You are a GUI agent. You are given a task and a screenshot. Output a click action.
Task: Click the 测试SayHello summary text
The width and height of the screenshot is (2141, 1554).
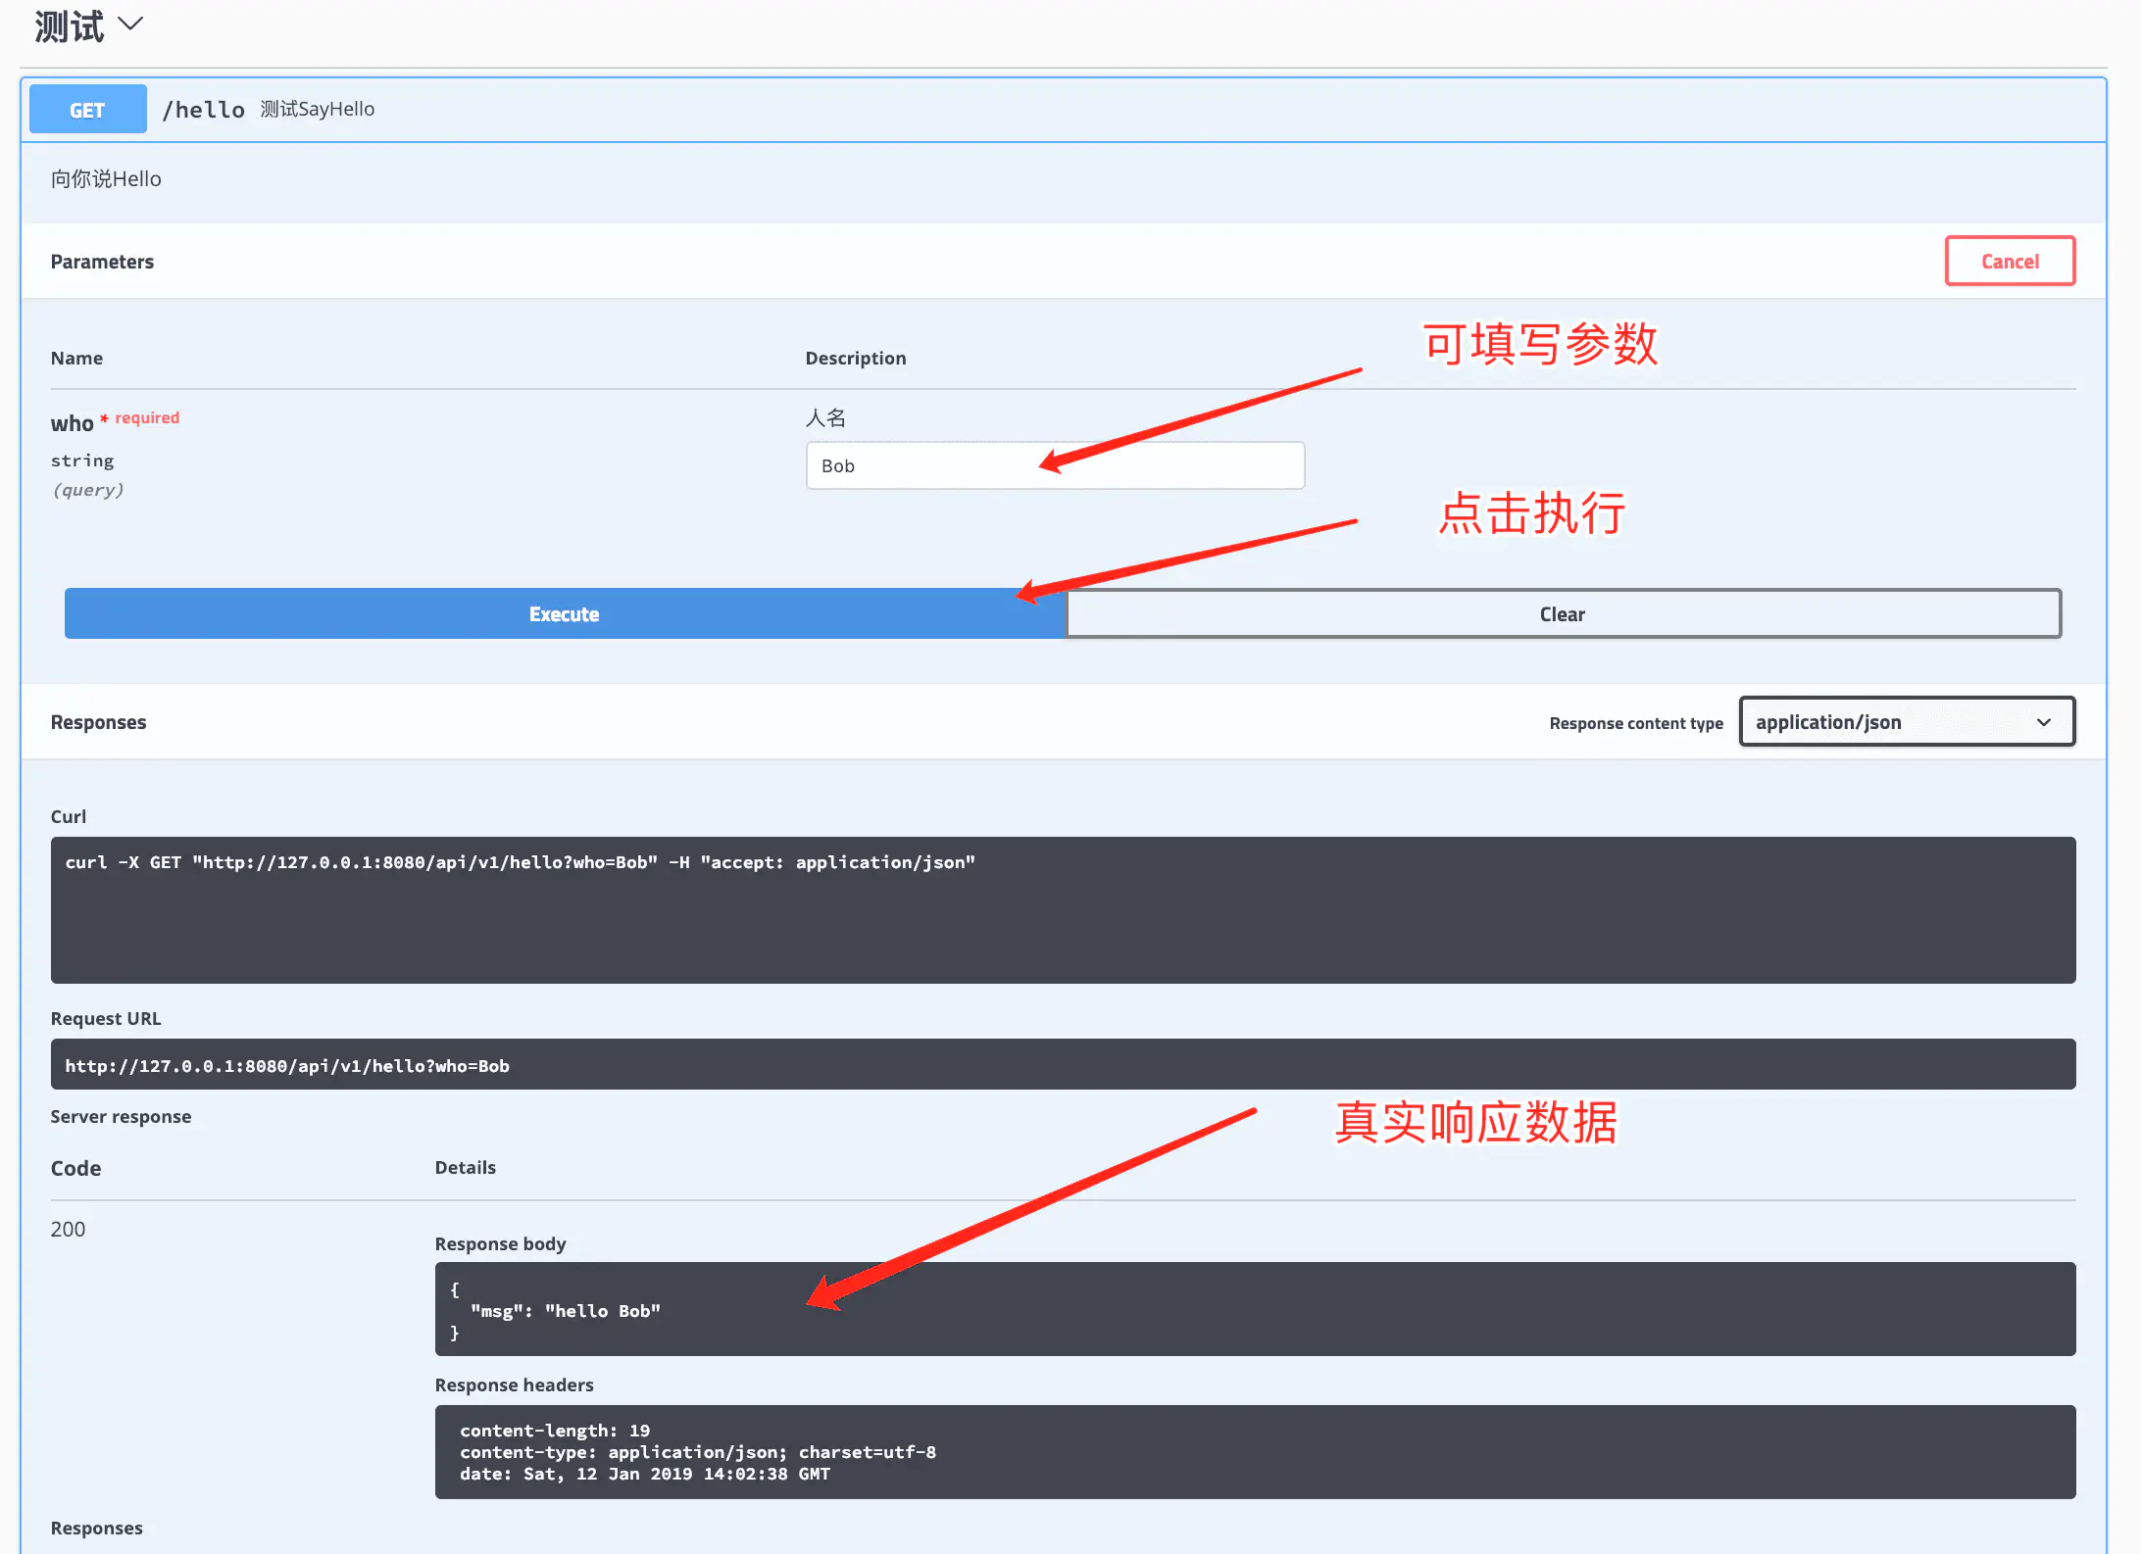(x=318, y=109)
